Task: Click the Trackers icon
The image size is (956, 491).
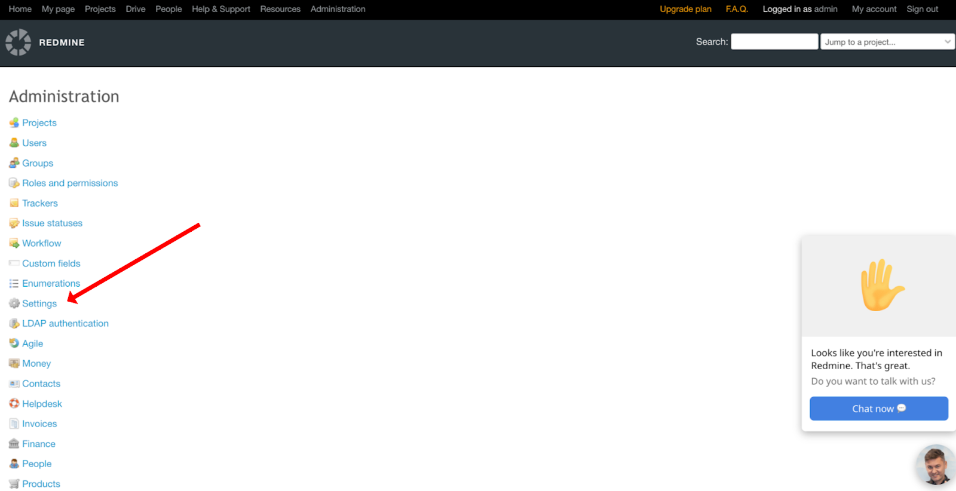Action: pyautogui.click(x=14, y=203)
